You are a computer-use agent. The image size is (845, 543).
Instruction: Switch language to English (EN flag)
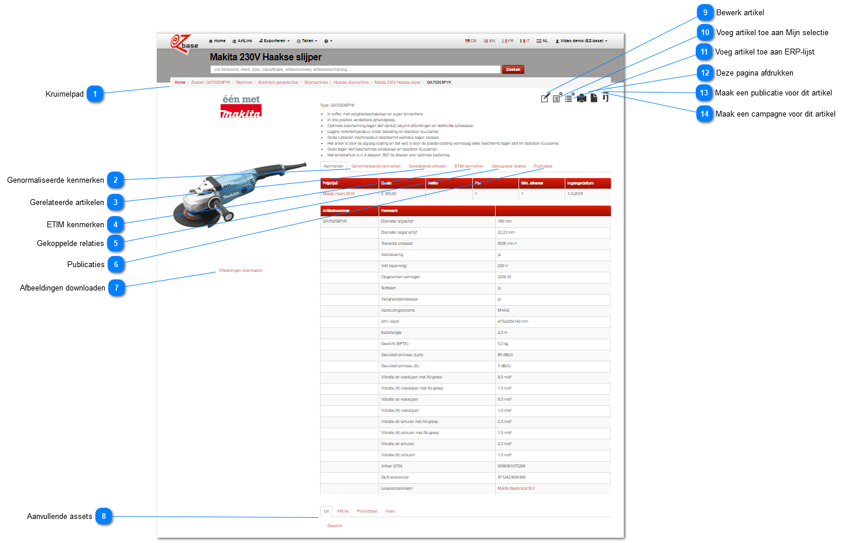click(489, 41)
